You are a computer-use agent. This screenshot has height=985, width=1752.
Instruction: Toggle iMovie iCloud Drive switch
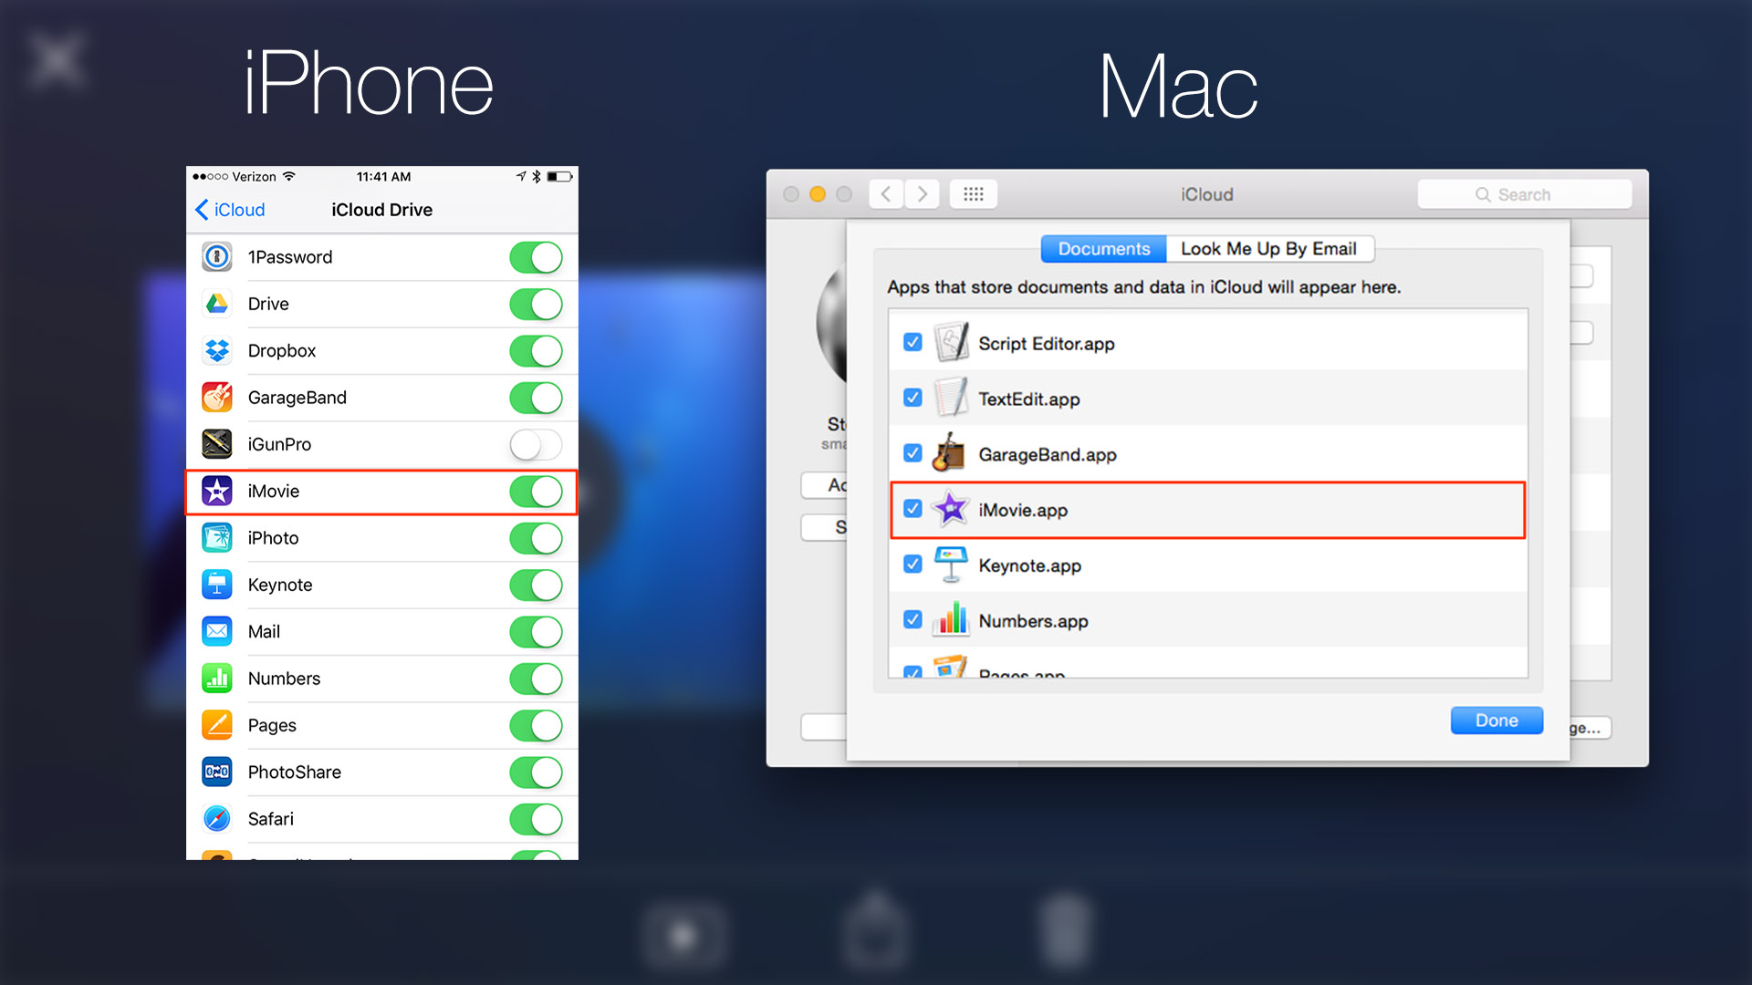tap(537, 492)
